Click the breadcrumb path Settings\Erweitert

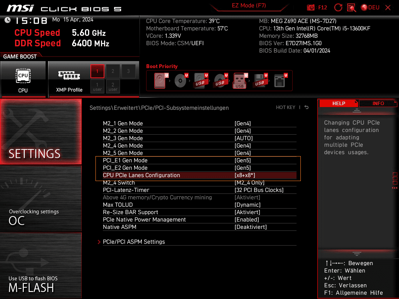click(x=114, y=108)
